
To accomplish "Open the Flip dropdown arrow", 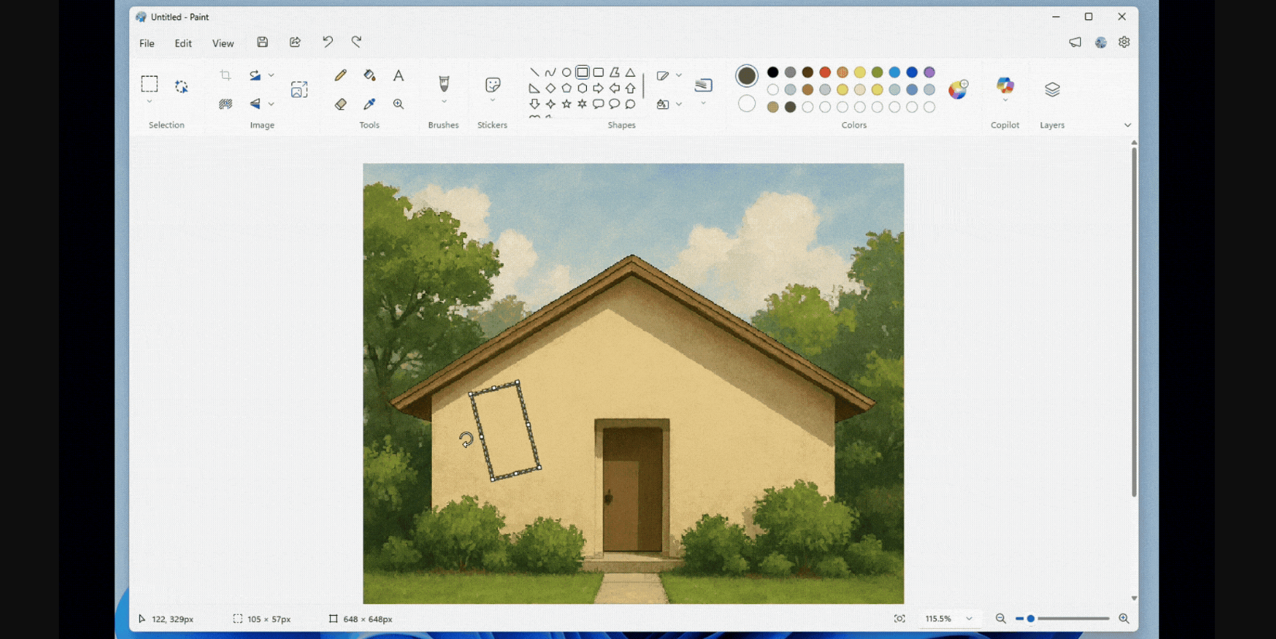I will click(271, 104).
